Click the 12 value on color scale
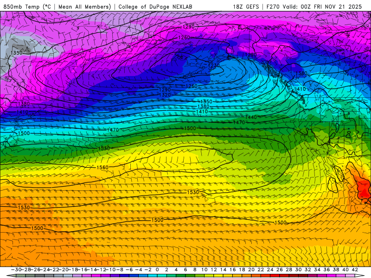The image size is (371, 278). point(214,270)
